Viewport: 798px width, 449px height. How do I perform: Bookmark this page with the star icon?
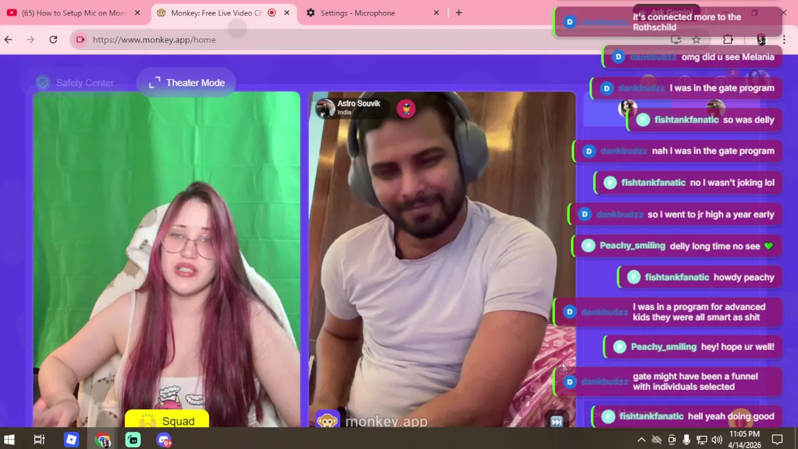pos(696,39)
